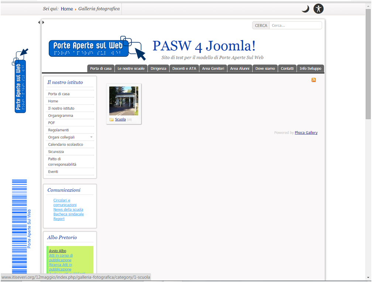Open the Le nostre scuole tab

(x=131, y=69)
